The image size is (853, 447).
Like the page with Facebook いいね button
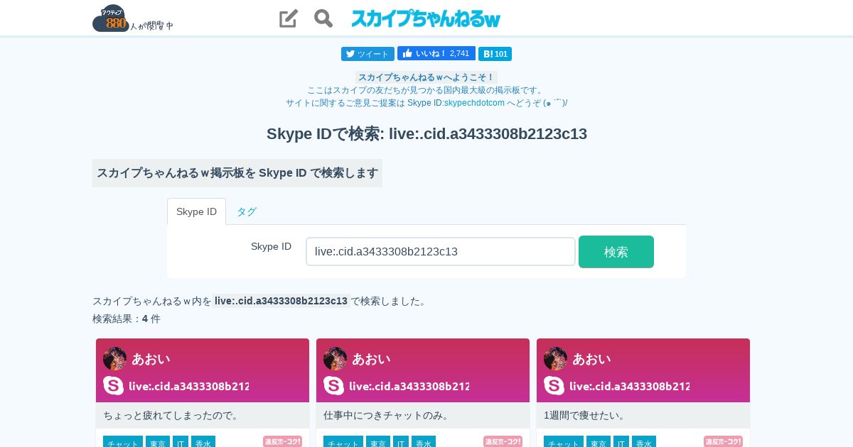(436, 53)
